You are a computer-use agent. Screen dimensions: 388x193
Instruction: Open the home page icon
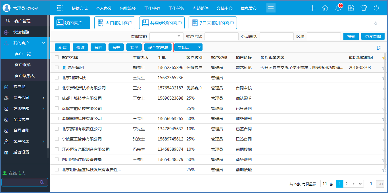click(x=325, y=8)
